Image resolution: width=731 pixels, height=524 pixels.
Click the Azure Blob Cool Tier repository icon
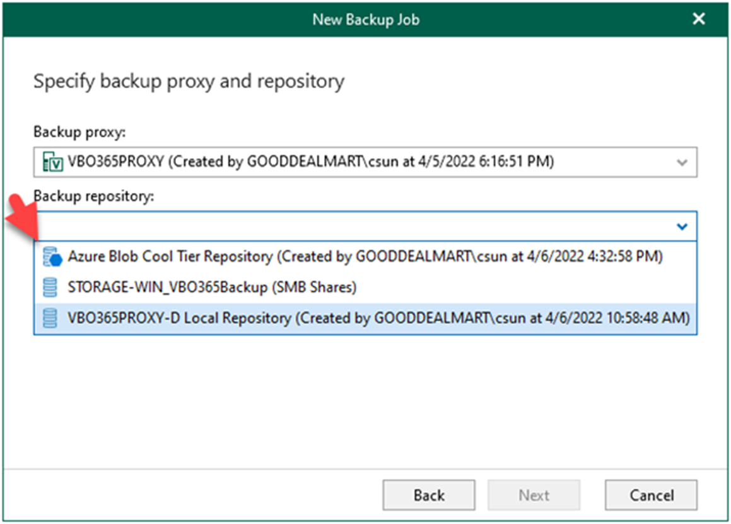point(52,257)
